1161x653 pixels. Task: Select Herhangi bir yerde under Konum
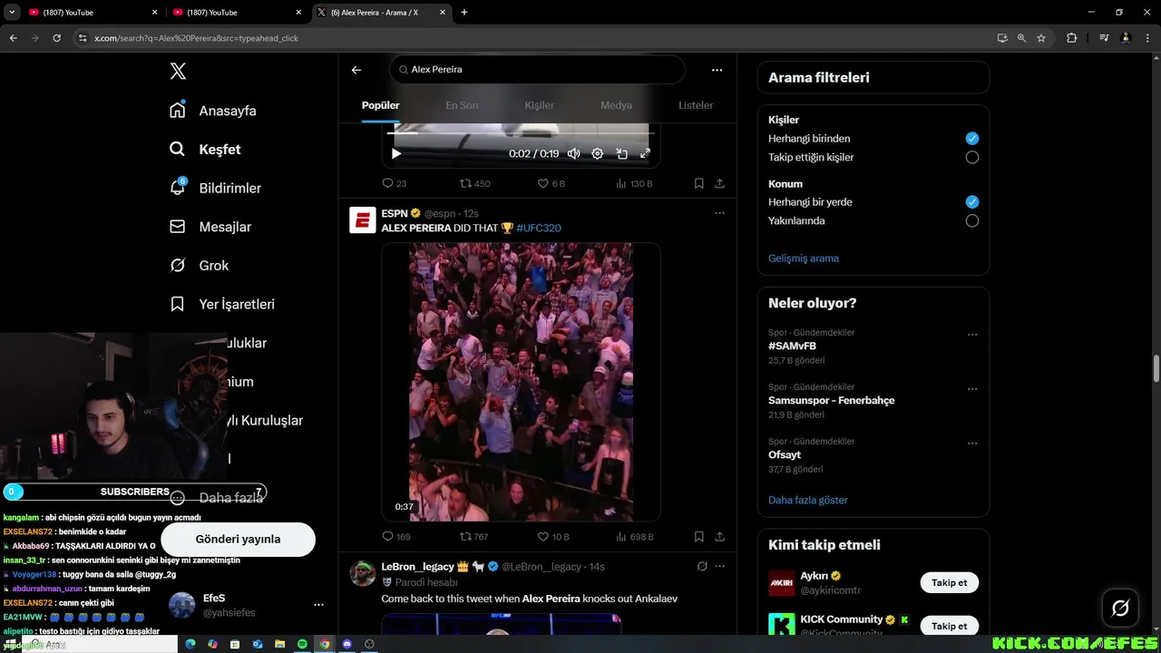[971, 202]
